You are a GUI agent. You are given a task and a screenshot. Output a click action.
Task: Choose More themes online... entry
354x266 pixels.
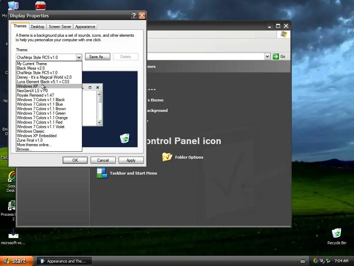tap(49, 145)
